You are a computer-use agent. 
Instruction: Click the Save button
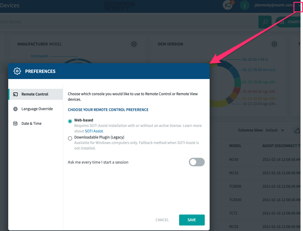coord(192,220)
